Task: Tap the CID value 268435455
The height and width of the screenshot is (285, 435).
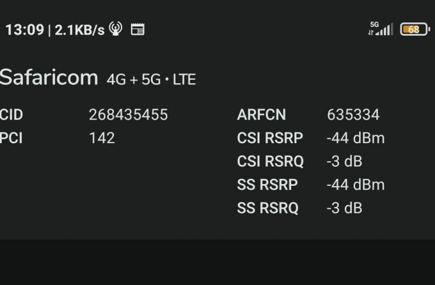Action: click(129, 114)
